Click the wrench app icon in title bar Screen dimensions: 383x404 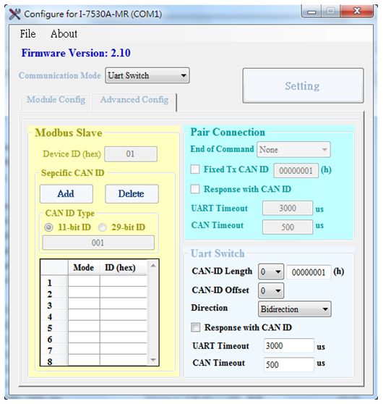click(14, 14)
